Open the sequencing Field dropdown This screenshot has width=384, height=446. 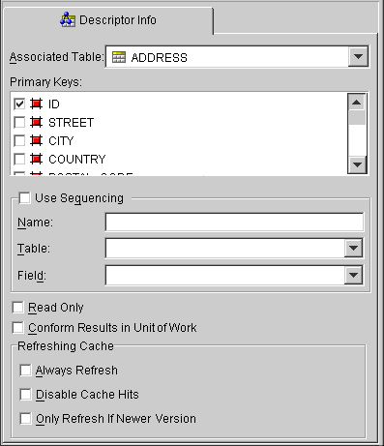click(353, 275)
